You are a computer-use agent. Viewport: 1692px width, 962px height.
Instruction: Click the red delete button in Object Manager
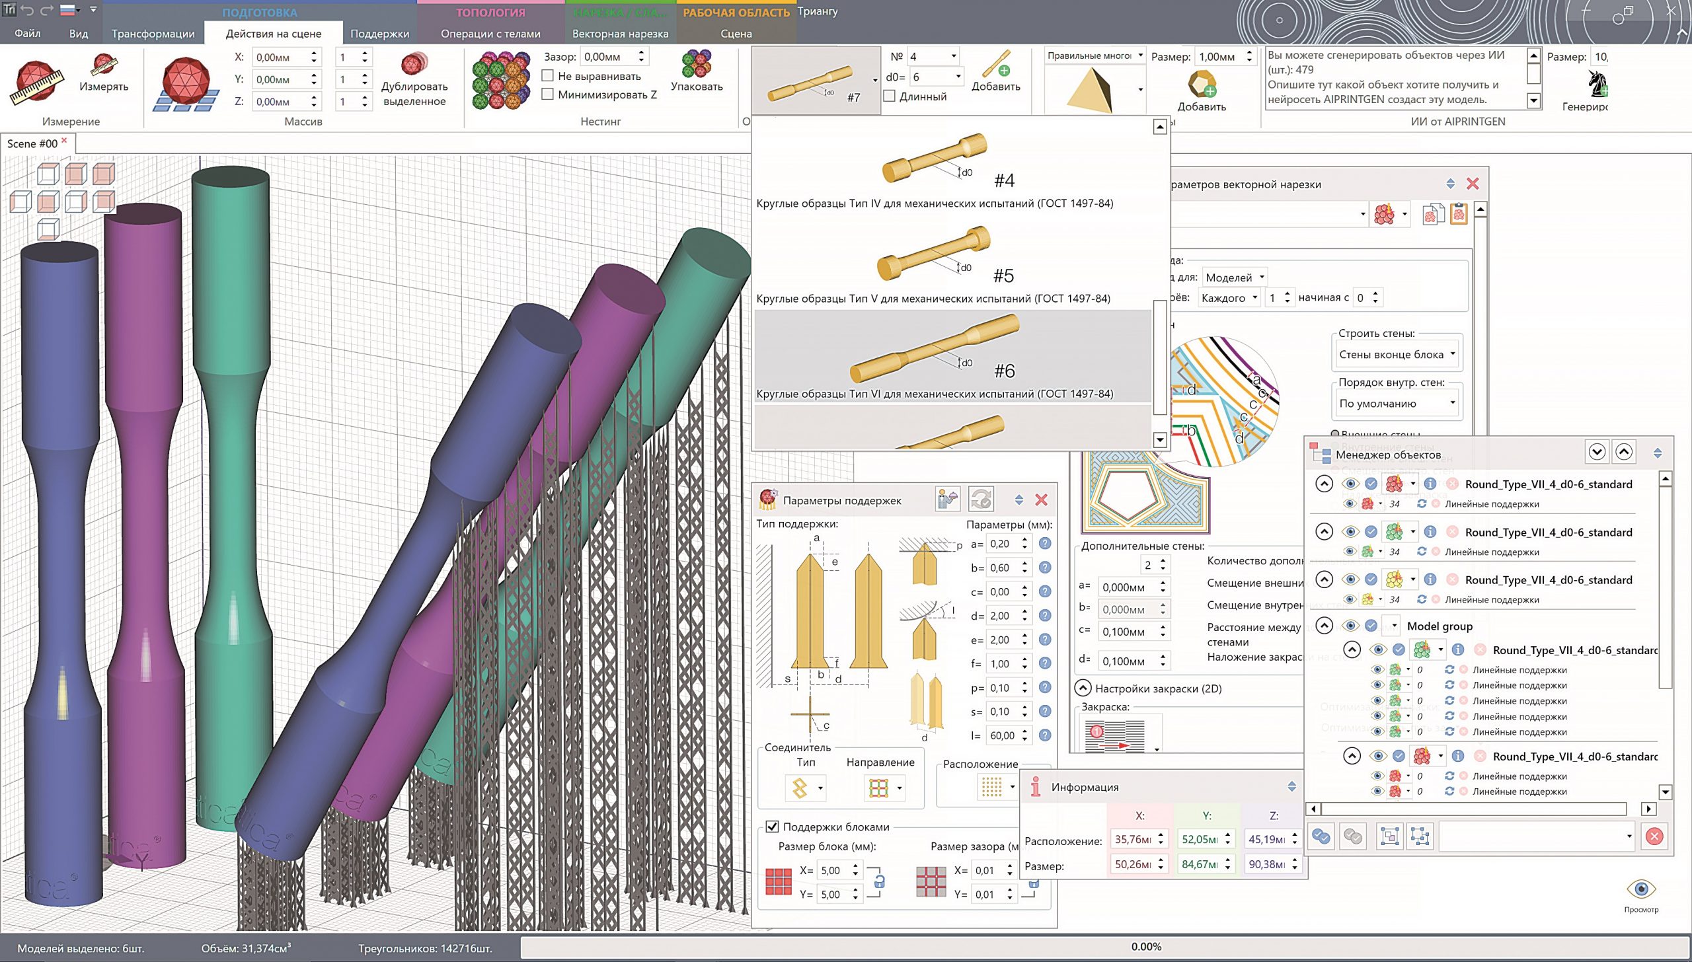tap(1654, 836)
